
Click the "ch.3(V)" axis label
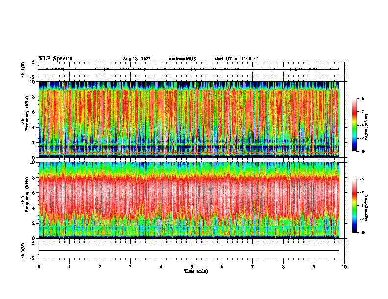click(x=24, y=251)
